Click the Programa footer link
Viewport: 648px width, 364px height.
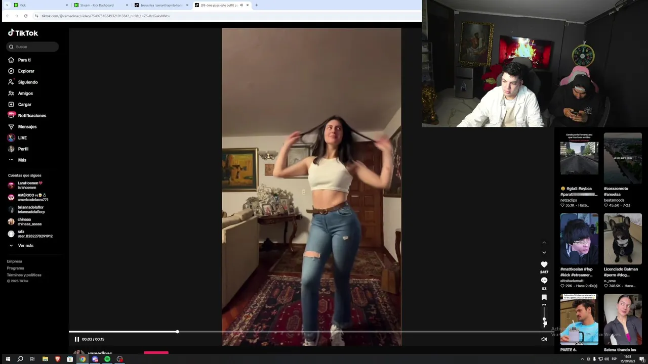pos(15,268)
